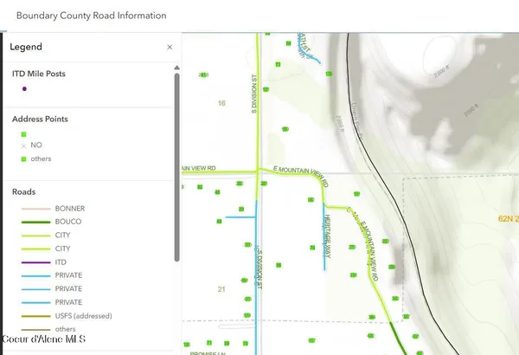
Task: Select section number 21 on the map
Action: [221, 288]
